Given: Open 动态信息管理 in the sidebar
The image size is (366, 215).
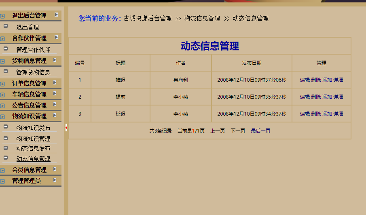Looking at the screenshot, I should click(33, 159).
